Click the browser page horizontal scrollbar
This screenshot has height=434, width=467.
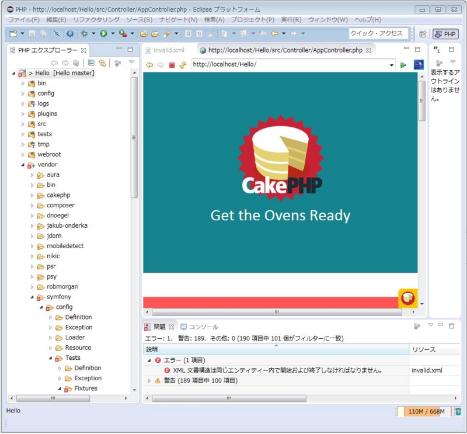(x=277, y=312)
